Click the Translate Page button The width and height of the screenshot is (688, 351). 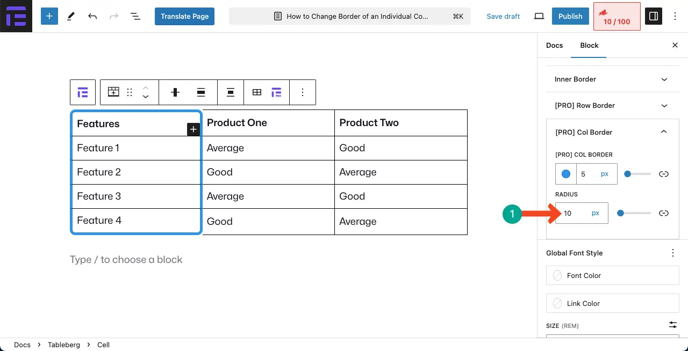pos(184,16)
